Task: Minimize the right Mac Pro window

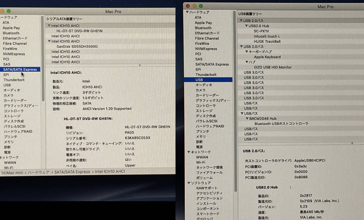Action: (194, 6)
